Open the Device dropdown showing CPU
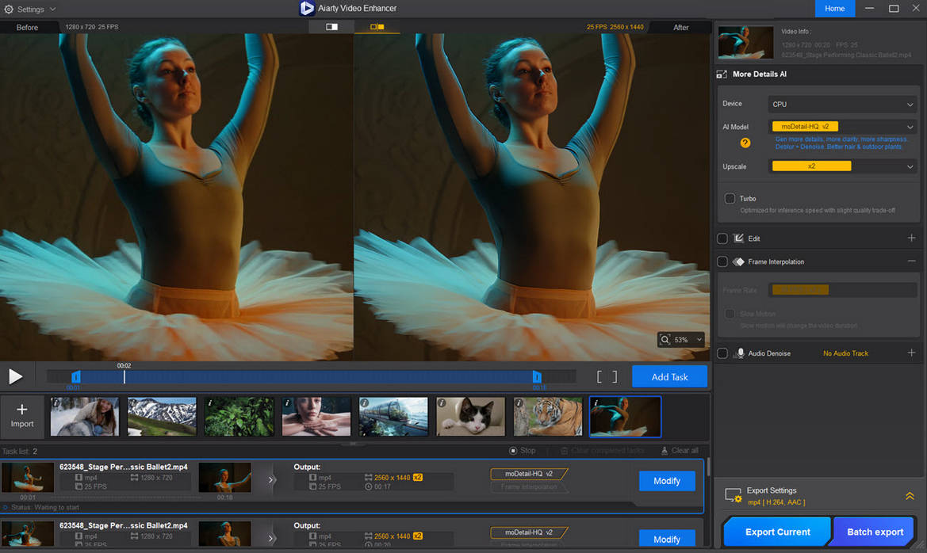Screen dimensions: 927x553 click(x=842, y=104)
